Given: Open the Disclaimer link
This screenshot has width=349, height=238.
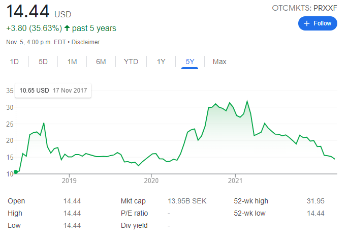Looking at the screenshot, I should pyautogui.click(x=86, y=42).
